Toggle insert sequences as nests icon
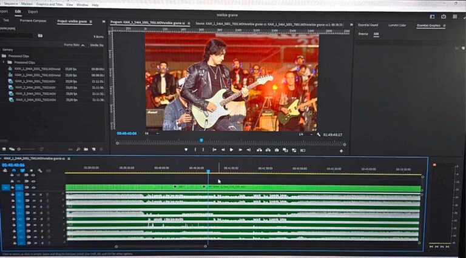The image size is (466, 258). [5, 171]
